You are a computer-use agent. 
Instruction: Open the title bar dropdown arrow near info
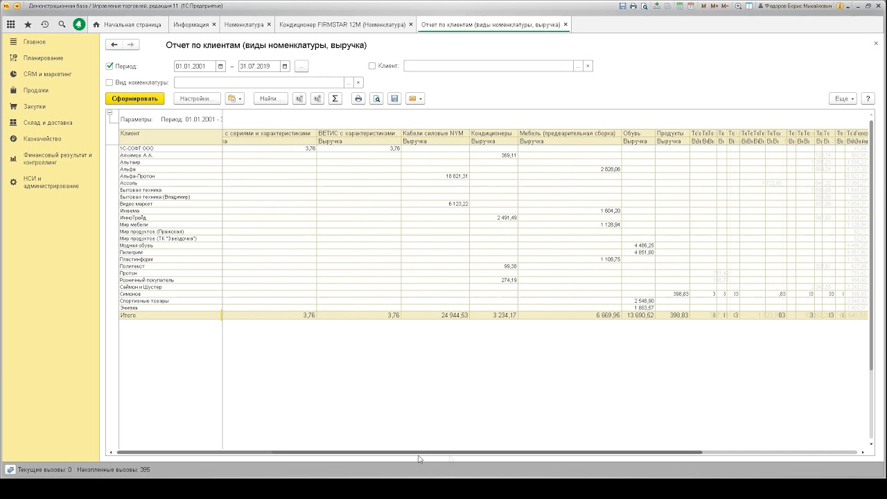pos(850,6)
